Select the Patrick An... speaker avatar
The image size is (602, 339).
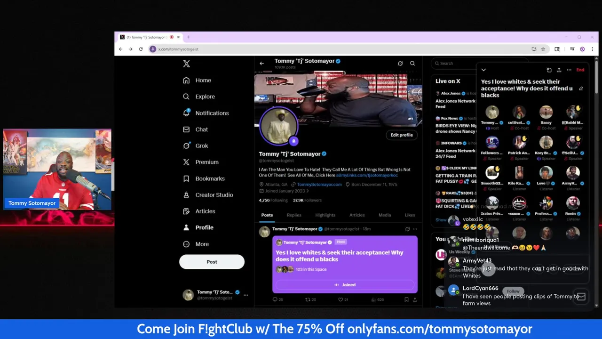pos(519,142)
